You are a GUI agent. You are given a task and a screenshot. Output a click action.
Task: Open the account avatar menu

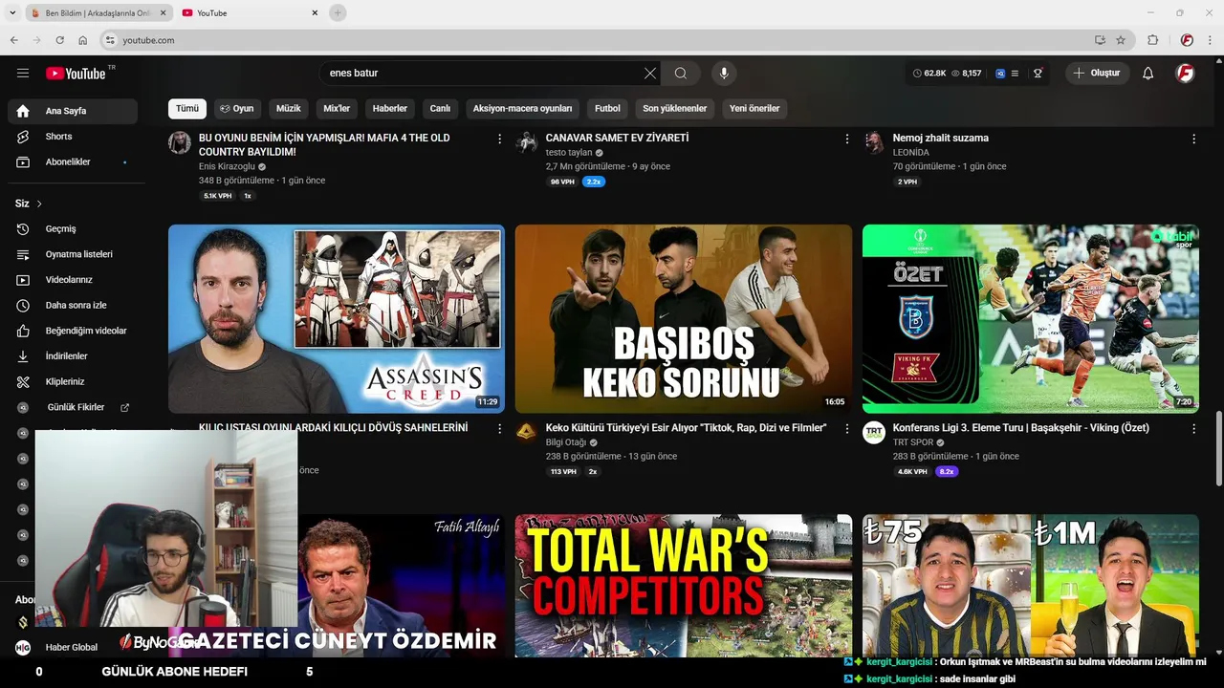click(1185, 74)
